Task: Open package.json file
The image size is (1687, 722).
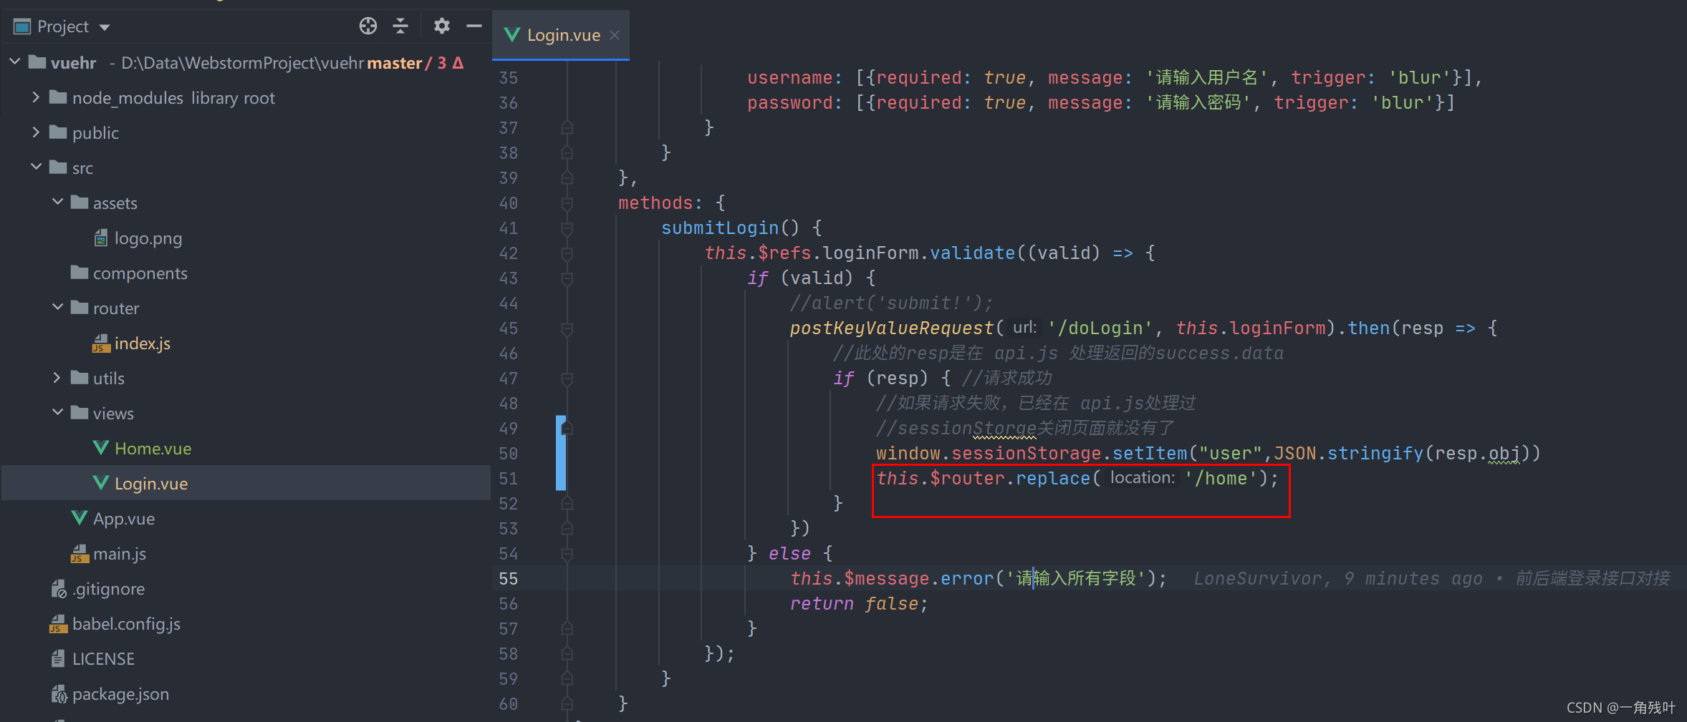Action: coord(120,694)
